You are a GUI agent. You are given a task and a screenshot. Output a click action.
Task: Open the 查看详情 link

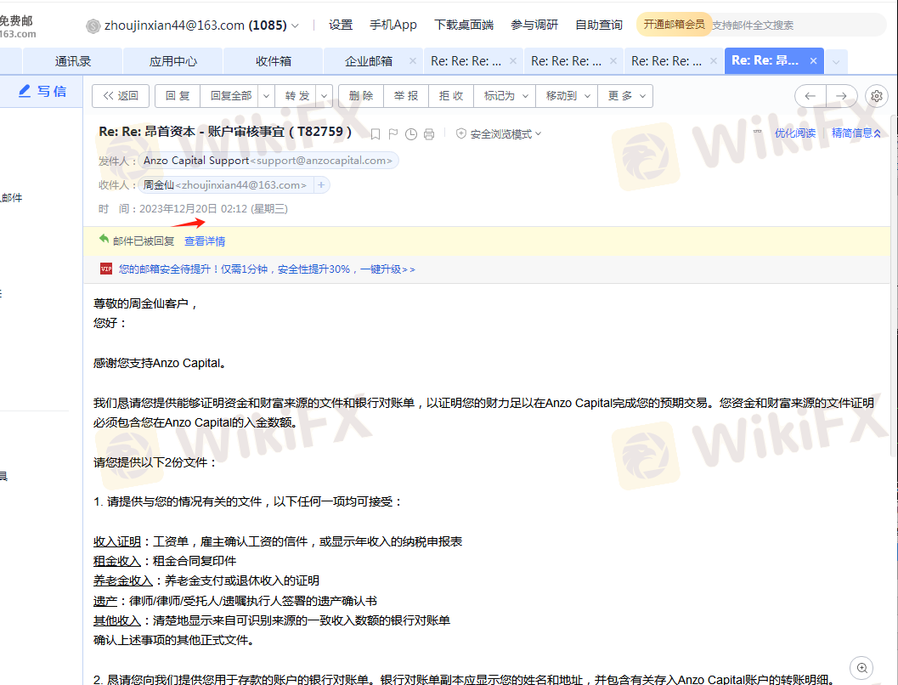click(205, 241)
